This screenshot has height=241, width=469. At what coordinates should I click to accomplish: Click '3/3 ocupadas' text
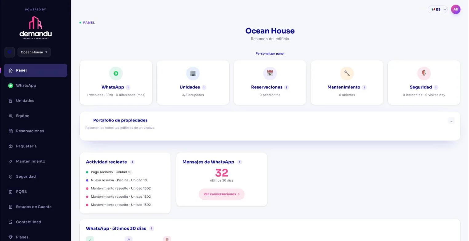click(193, 95)
